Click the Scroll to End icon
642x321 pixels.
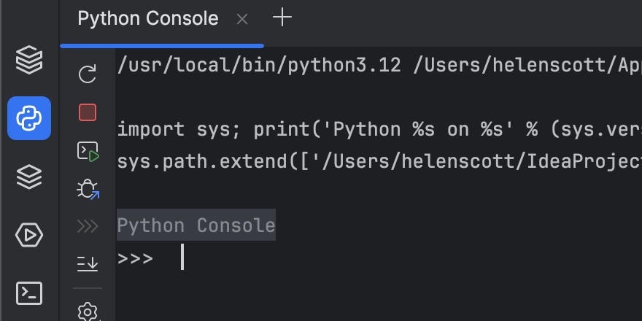pyautogui.click(x=88, y=263)
